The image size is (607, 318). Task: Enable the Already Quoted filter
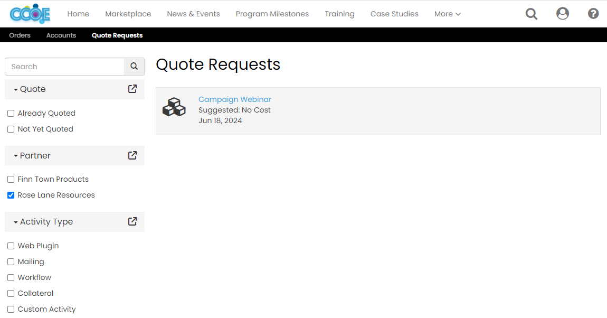pyautogui.click(x=11, y=113)
